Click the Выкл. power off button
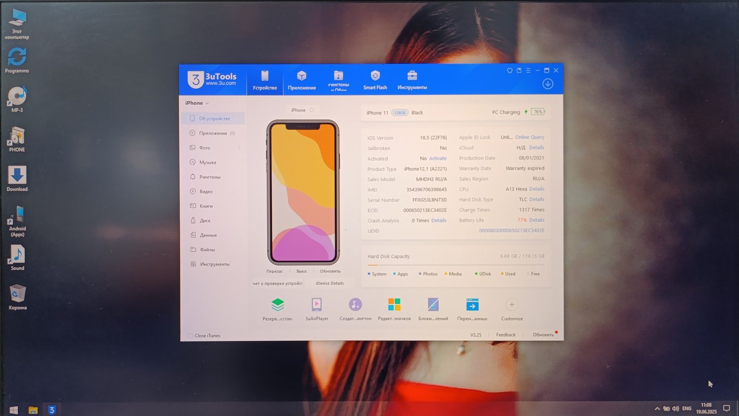The image size is (739, 416). (302, 271)
